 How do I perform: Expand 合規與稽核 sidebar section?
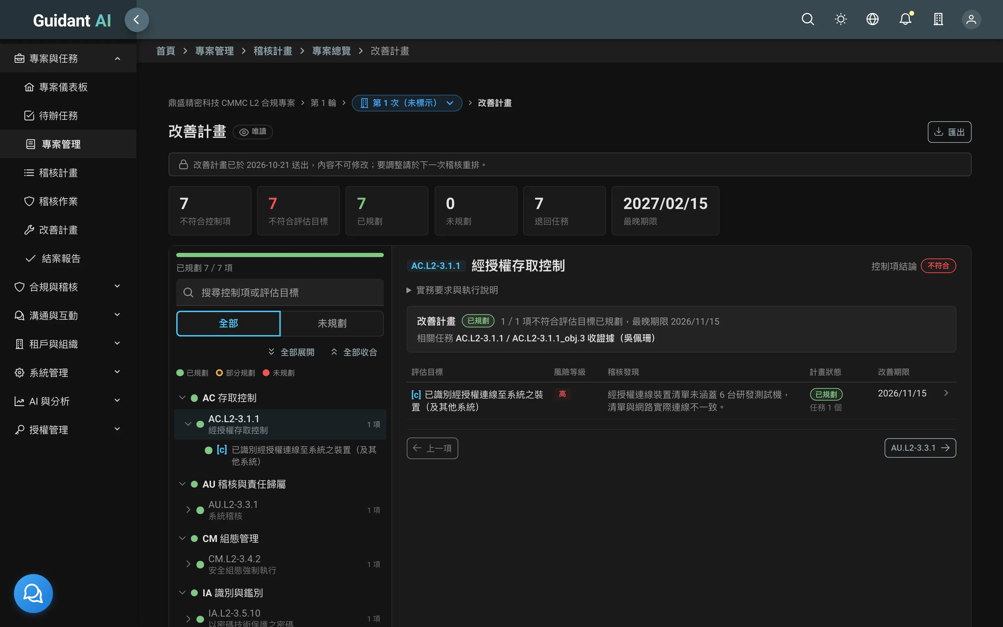click(68, 287)
